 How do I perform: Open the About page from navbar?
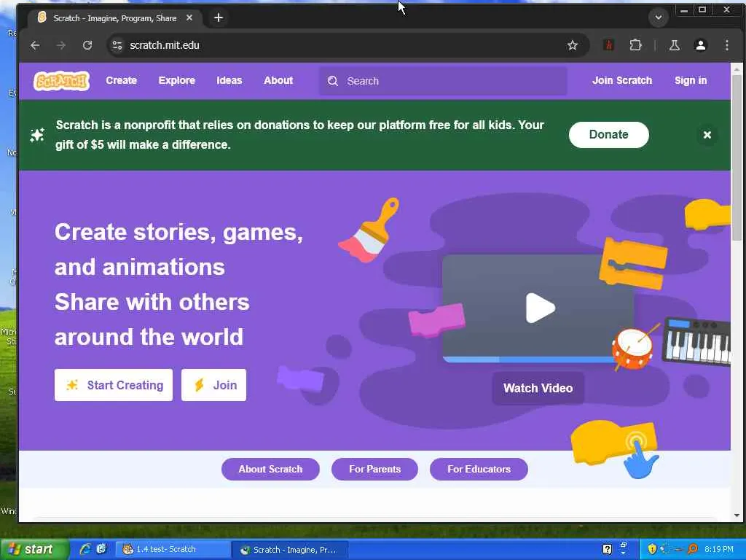(x=278, y=80)
